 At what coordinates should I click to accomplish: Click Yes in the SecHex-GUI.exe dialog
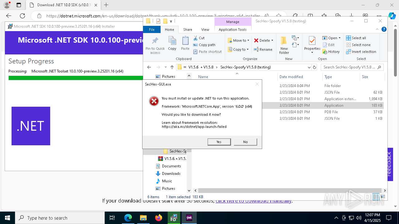(x=219, y=142)
